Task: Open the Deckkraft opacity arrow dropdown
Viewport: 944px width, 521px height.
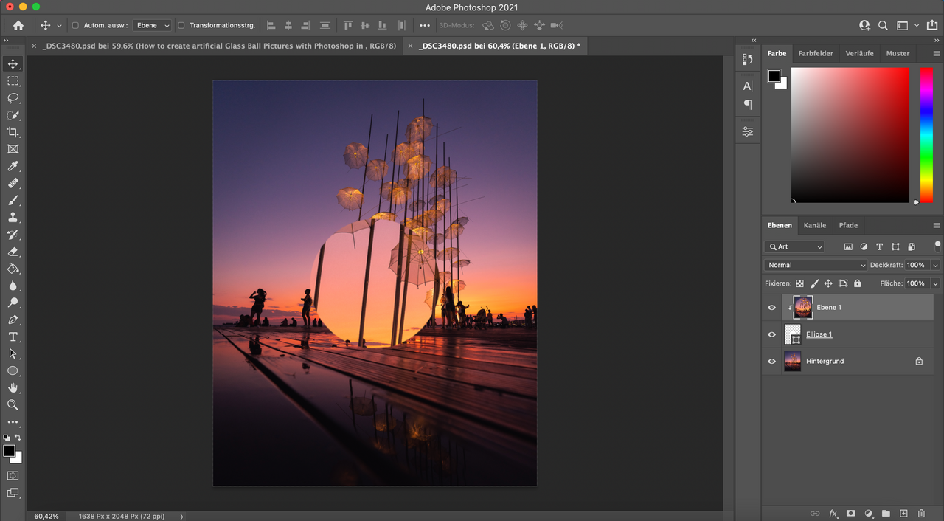Action: (x=936, y=265)
